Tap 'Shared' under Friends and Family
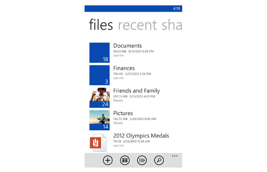Screen dimensions: 267x172 [118, 101]
